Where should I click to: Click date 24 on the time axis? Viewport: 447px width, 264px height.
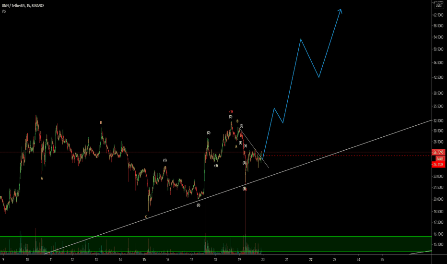pos(358,259)
